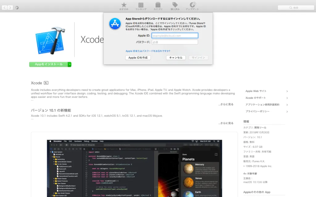Click the Apple ID email field
316x197 pixels.
point(175,36)
